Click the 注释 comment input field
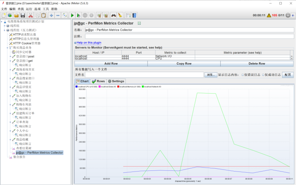The height and width of the screenshot is (185, 296). [x=189, y=36]
